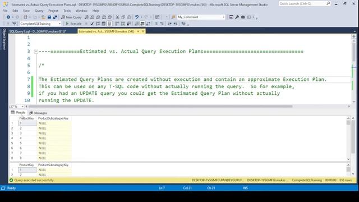Open the Tools menu
The width and height of the screenshot is (359, 202).
tap(67, 11)
